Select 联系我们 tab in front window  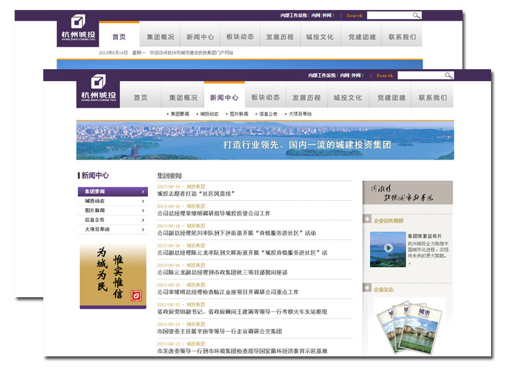pyautogui.click(x=432, y=98)
